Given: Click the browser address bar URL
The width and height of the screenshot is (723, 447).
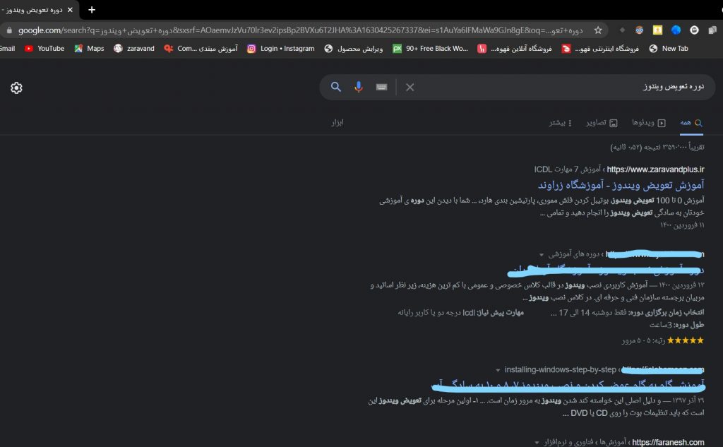Looking at the screenshot, I should 301,30.
